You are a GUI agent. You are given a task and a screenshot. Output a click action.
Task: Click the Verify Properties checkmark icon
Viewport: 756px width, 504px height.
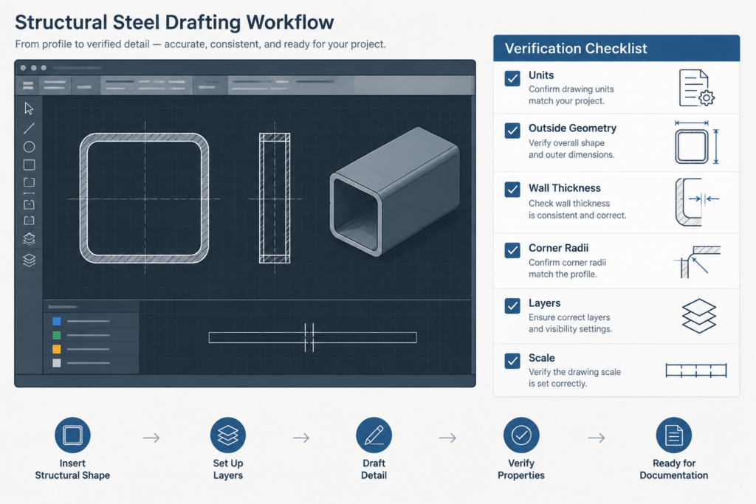coord(521,435)
